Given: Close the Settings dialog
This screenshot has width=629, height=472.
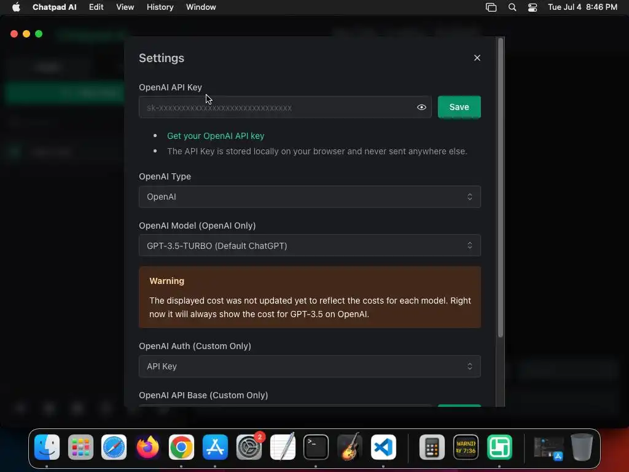Looking at the screenshot, I should 477,58.
